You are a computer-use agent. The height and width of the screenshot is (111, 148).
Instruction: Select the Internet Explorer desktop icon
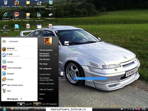[x=5, y=17]
